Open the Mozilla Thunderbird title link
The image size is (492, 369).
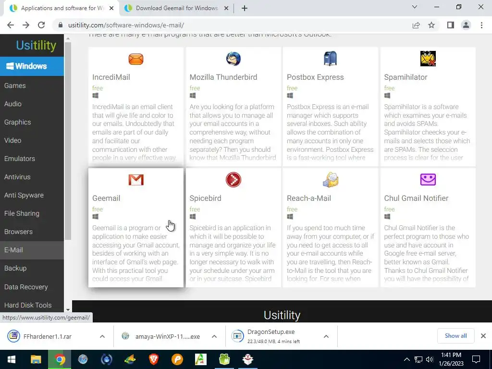223,77
